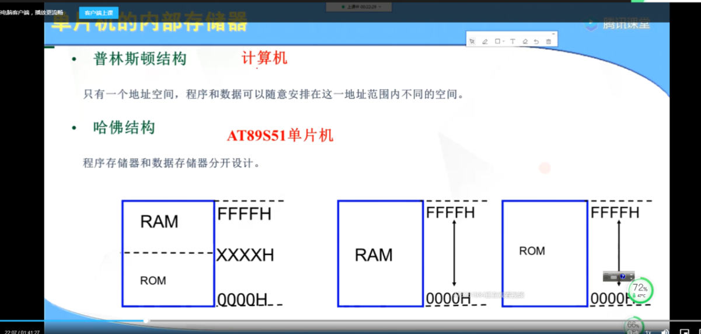Click the ROM label in right box
This screenshot has width=701, height=334.
pos(532,251)
